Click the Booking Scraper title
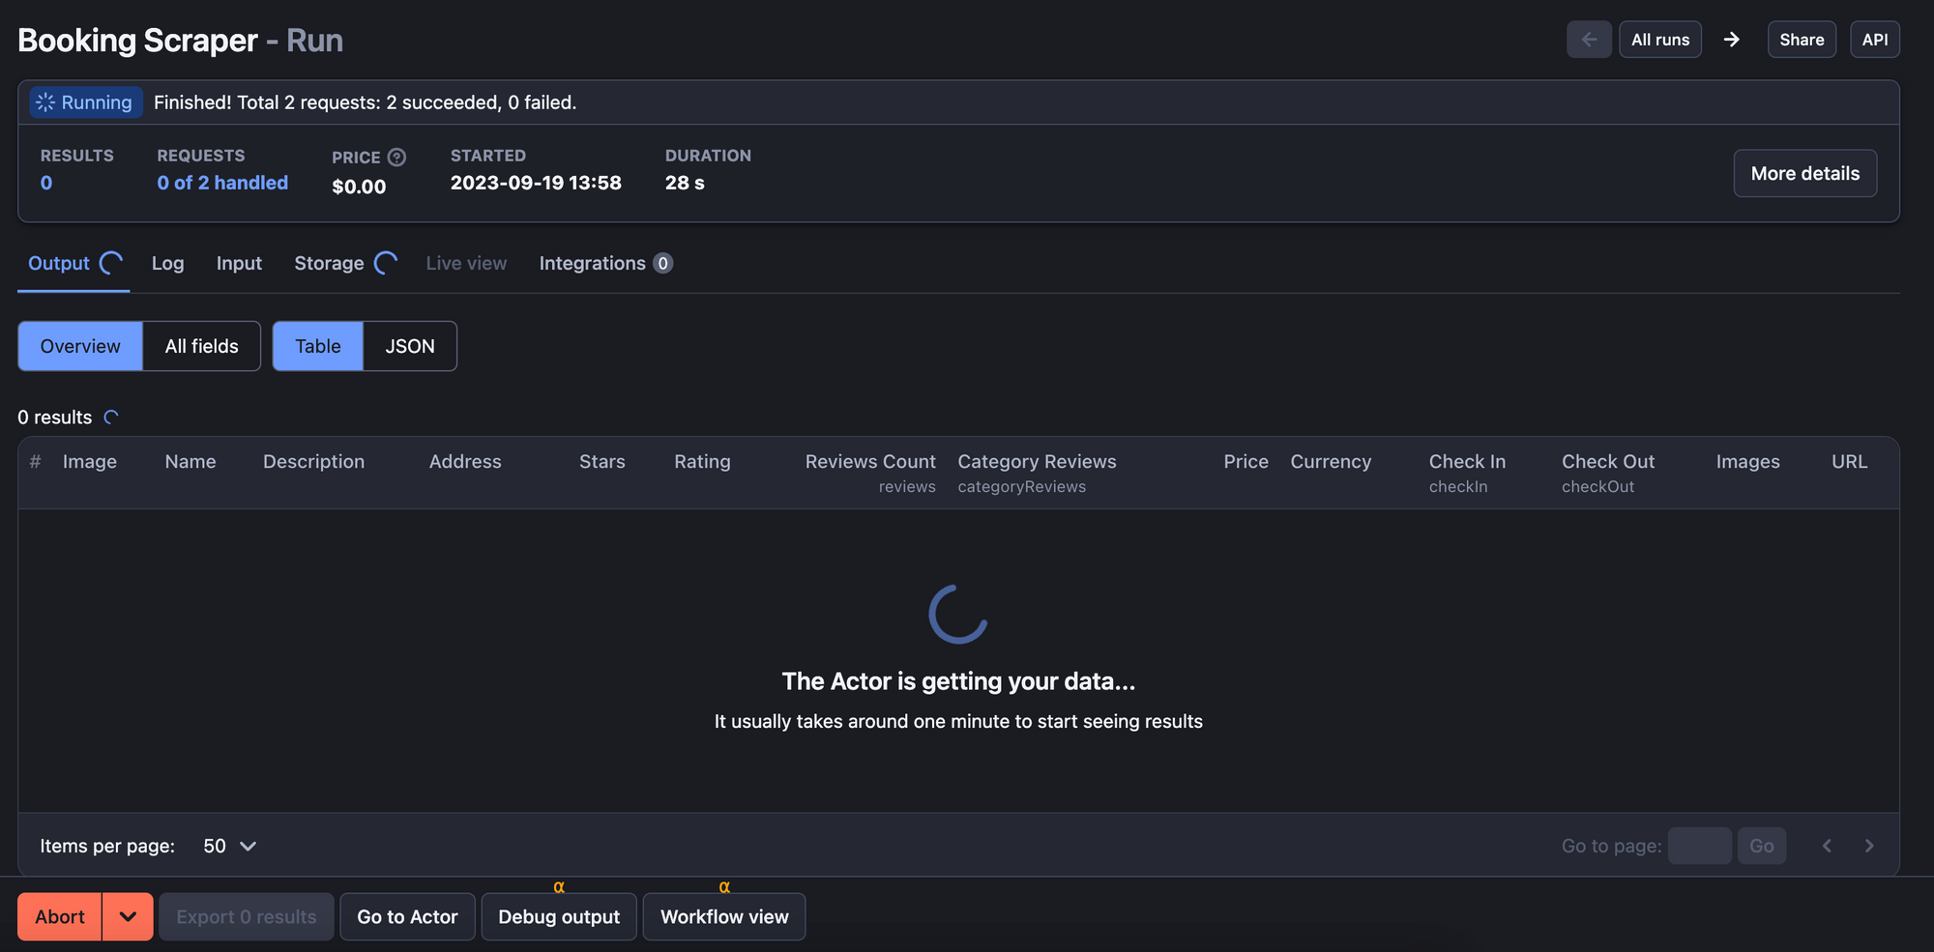This screenshot has height=952, width=1934. pos(137,41)
